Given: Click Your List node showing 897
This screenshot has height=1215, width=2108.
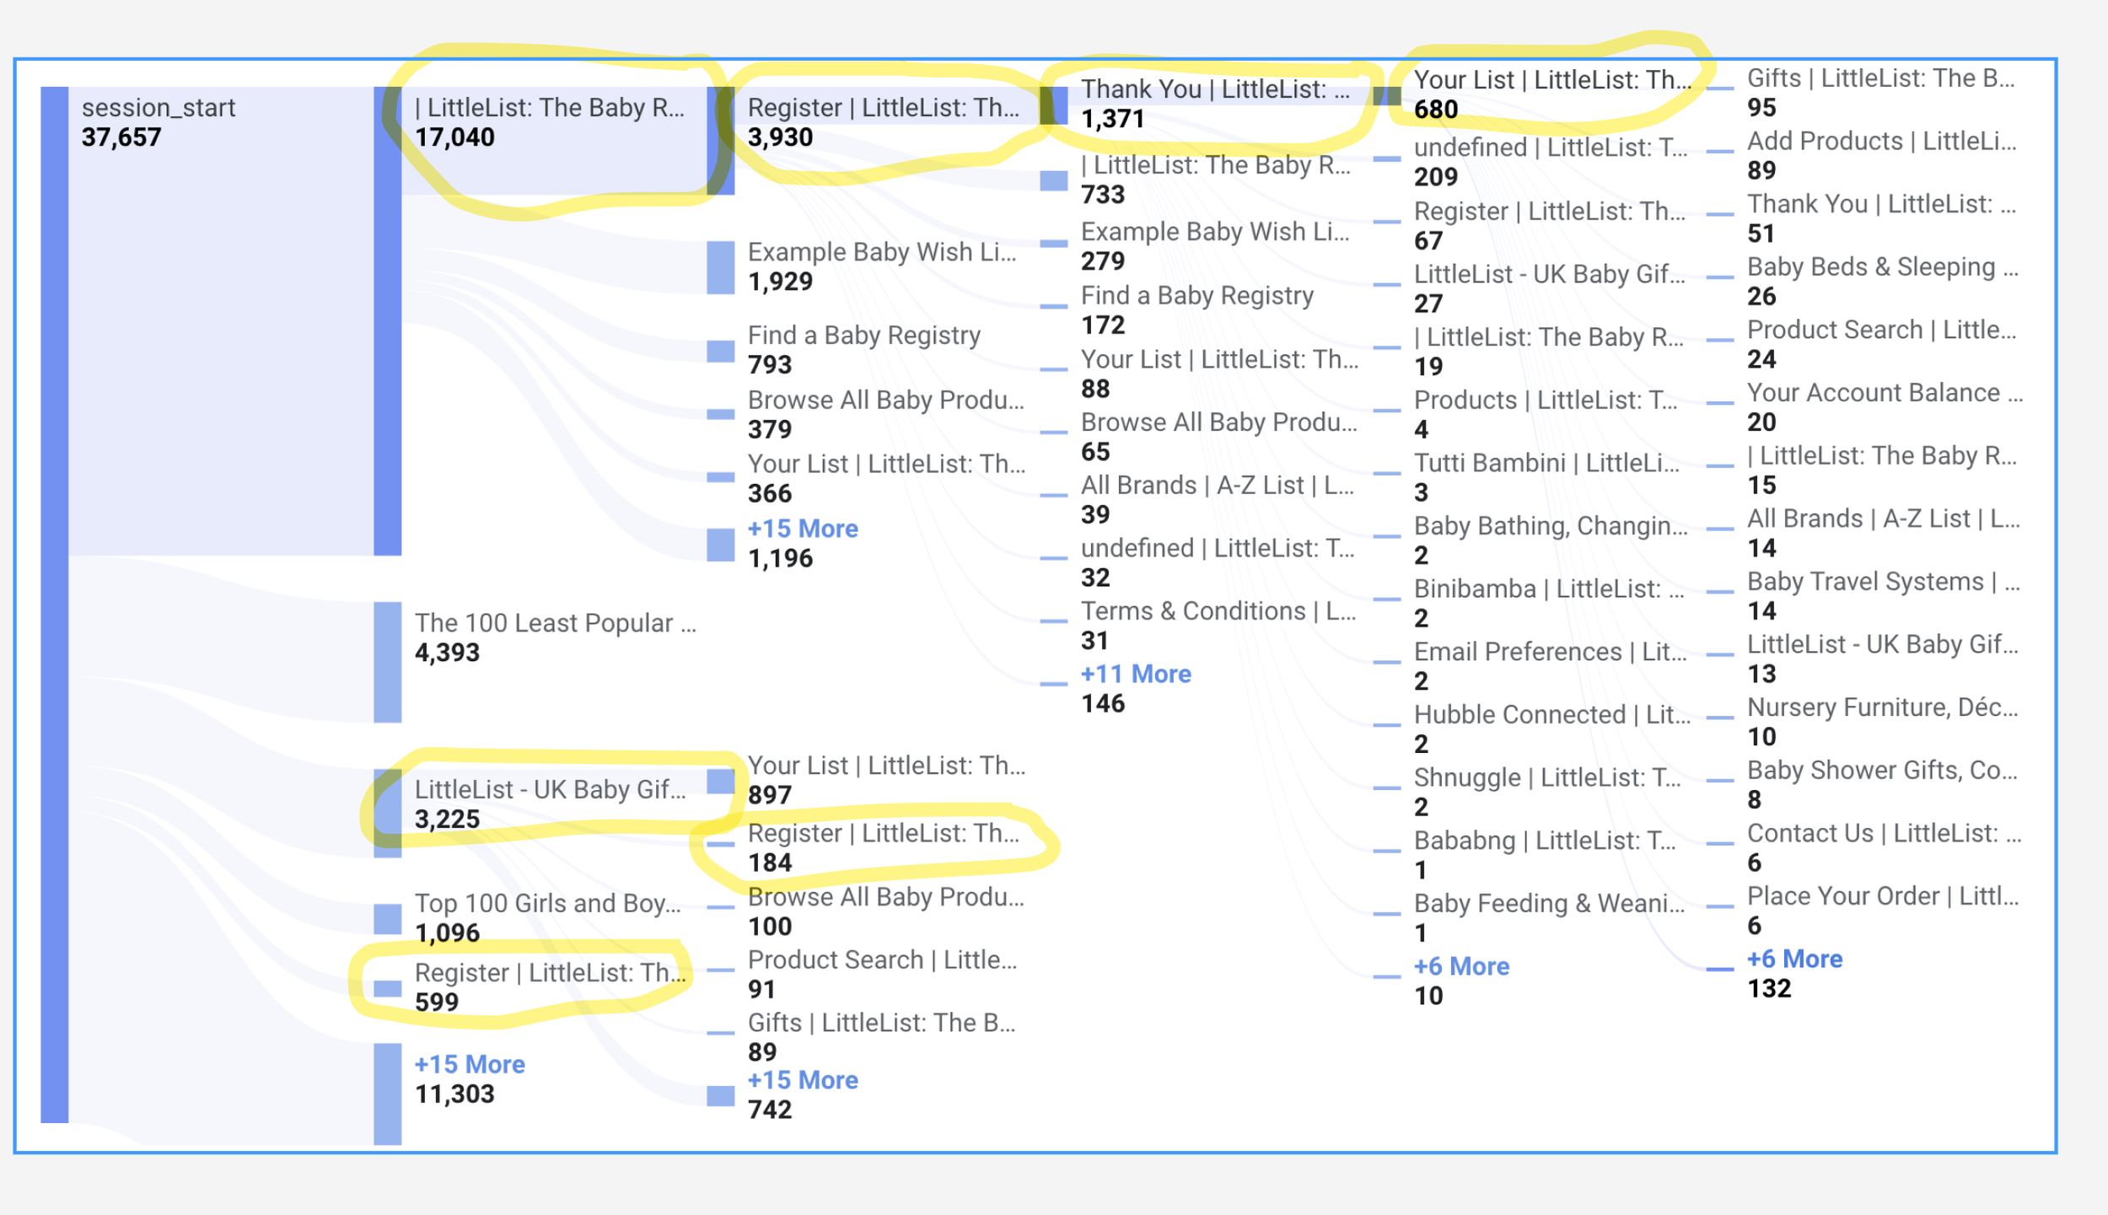Looking at the screenshot, I should tap(885, 766).
